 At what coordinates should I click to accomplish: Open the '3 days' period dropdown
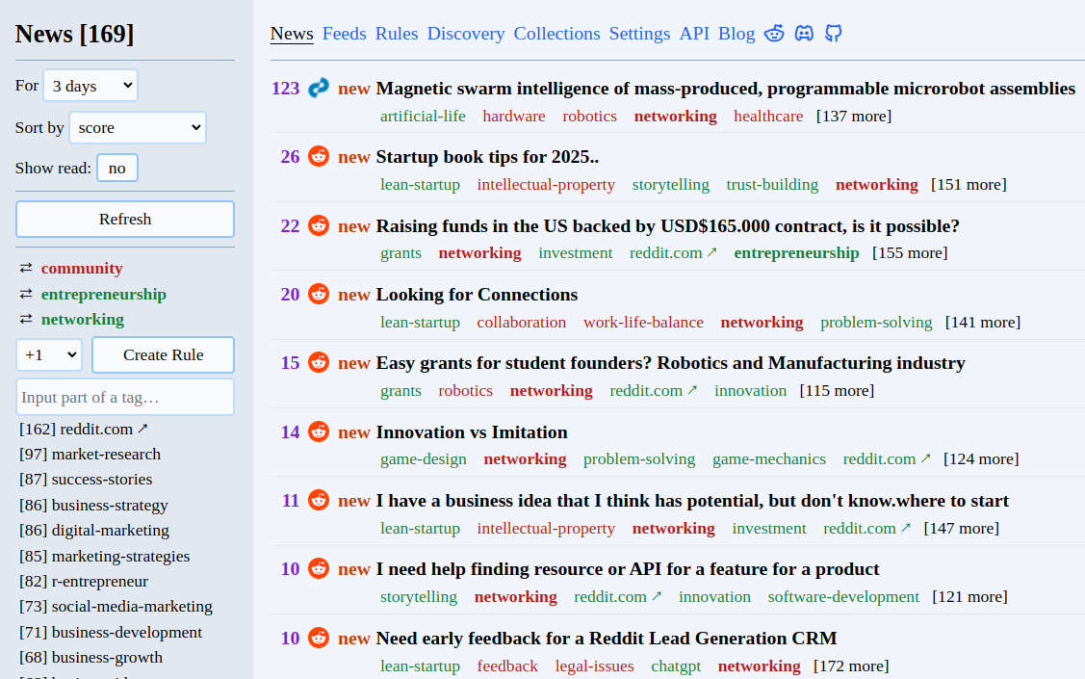tap(90, 86)
